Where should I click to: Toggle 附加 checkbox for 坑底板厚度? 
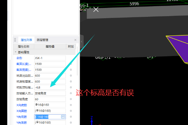pos(71,81)
